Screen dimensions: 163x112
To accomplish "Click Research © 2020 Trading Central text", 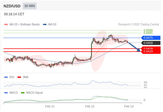I will click(x=138, y=24).
